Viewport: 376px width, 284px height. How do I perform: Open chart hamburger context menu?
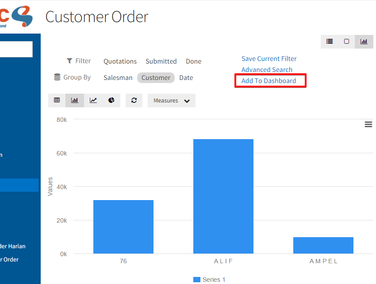click(368, 124)
